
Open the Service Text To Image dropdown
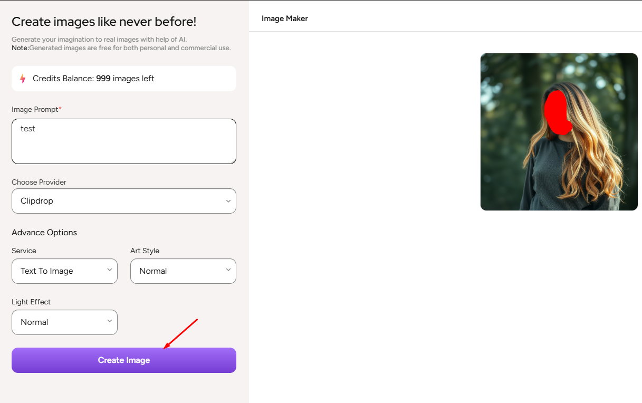click(x=64, y=271)
